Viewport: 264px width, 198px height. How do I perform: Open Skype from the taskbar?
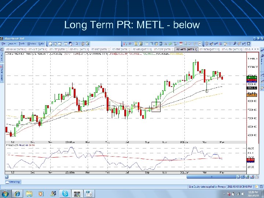click(x=65, y=194)
